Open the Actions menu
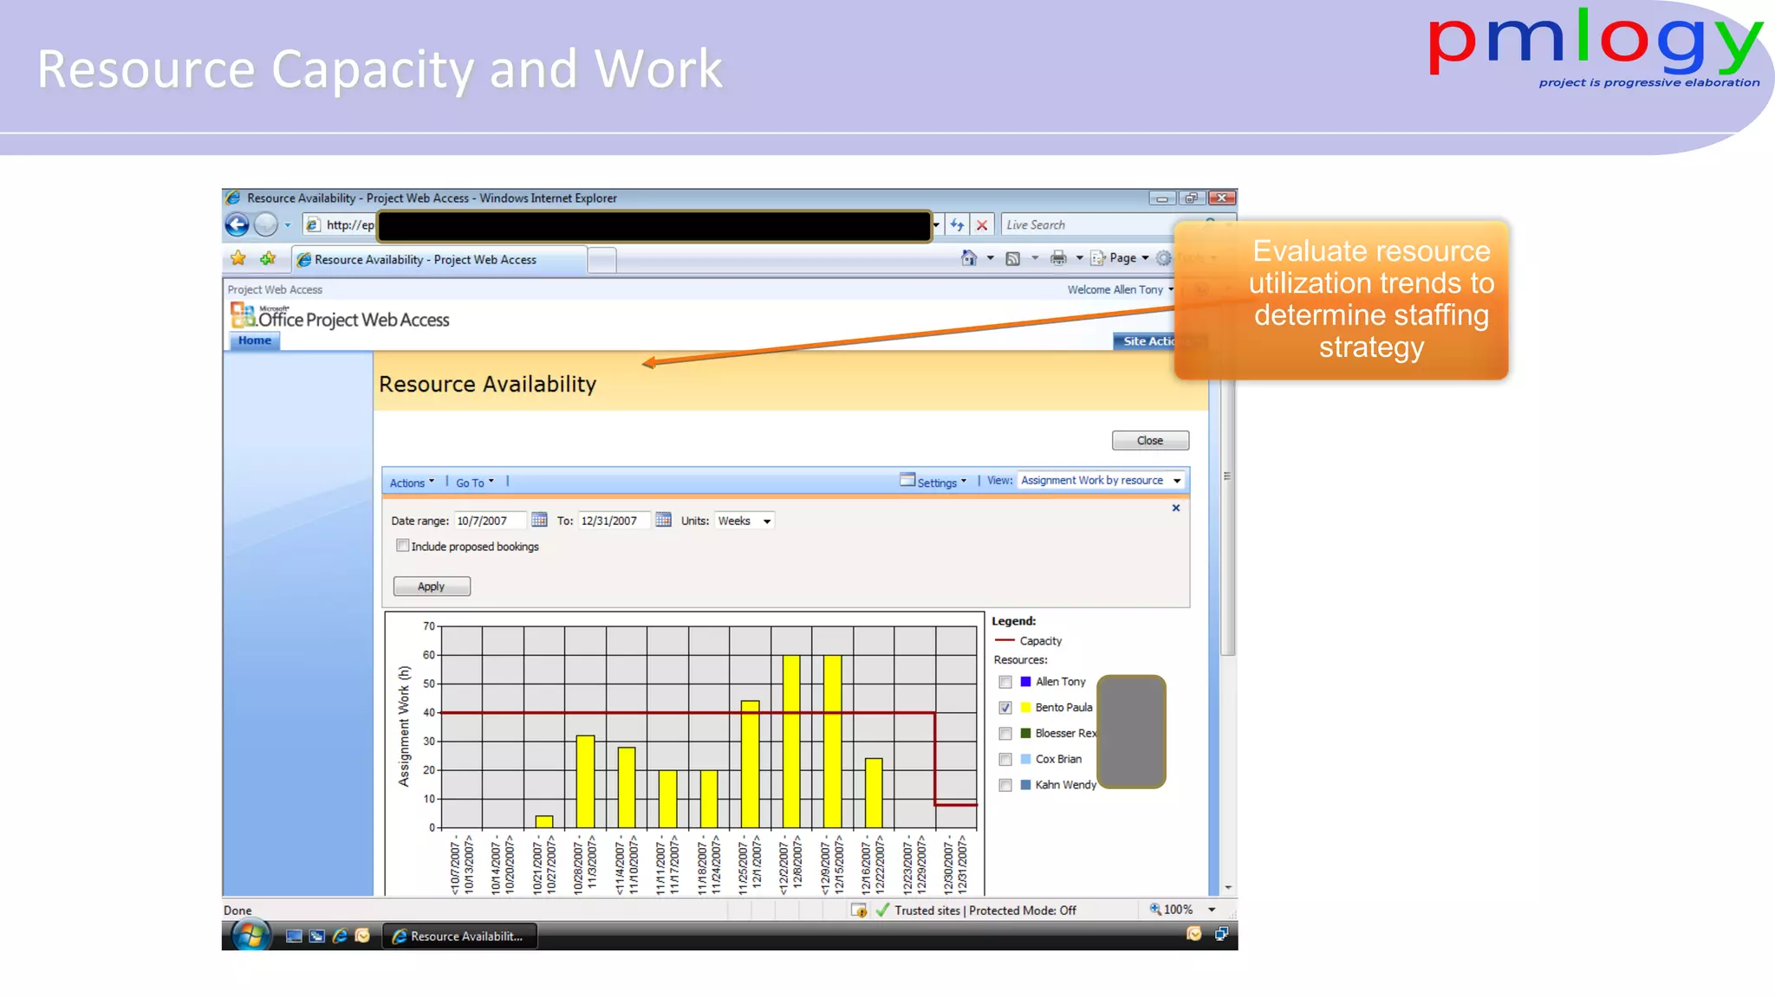Viewport: 1775px width, 998px height. point(412,483)
